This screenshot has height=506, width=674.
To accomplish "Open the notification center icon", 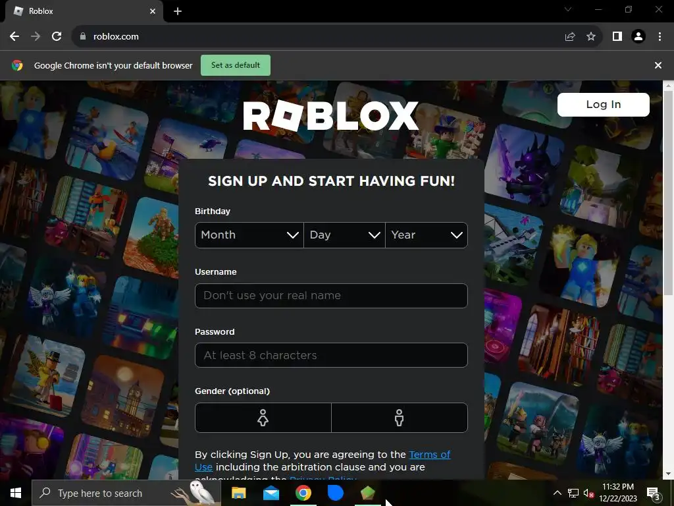I will (654, 493).
